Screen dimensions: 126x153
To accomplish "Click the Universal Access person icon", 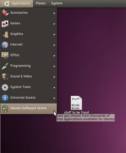I will [5, 98].
